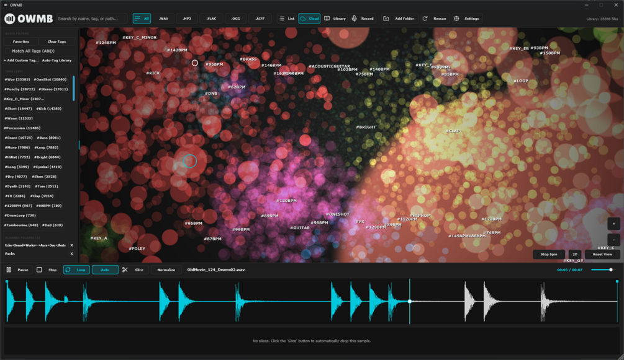Filter by .WAV format

[163, 19]
